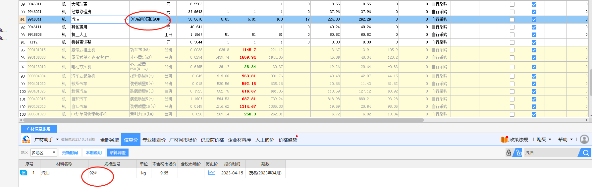The height and width of the screenshot is (187, 592).
Task: Open the history price chart for 汽油
Action: (x=211, y=173)
